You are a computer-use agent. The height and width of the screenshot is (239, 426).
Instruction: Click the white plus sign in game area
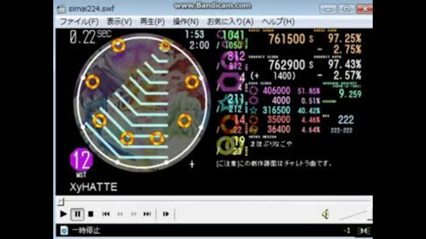tap(192, 164)
